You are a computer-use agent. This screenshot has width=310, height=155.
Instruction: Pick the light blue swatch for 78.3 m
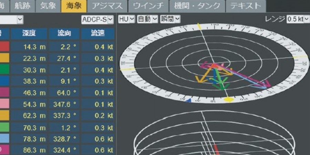tap(4, 138)
